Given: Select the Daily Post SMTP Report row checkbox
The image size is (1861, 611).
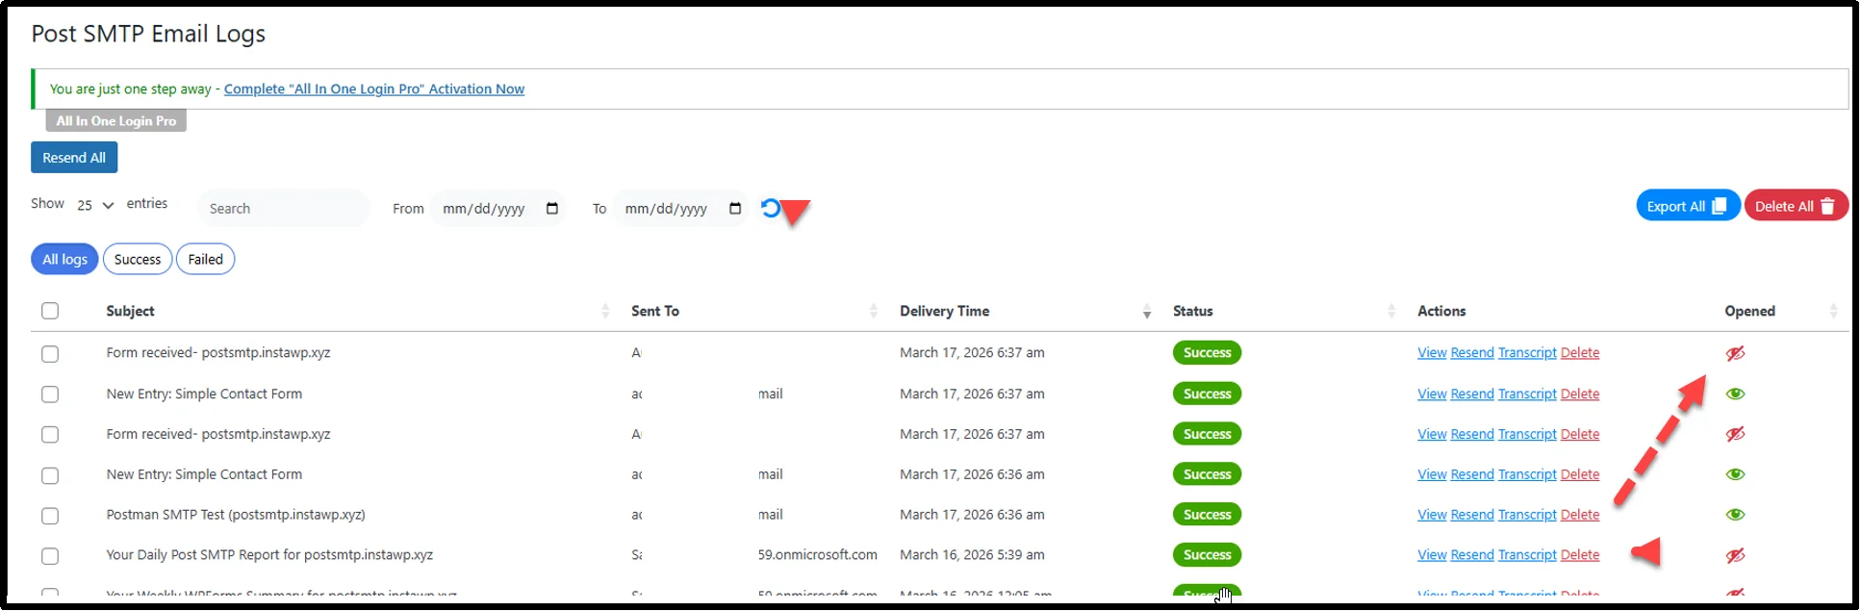Looking at the screenshot, I should pos(50,556).
